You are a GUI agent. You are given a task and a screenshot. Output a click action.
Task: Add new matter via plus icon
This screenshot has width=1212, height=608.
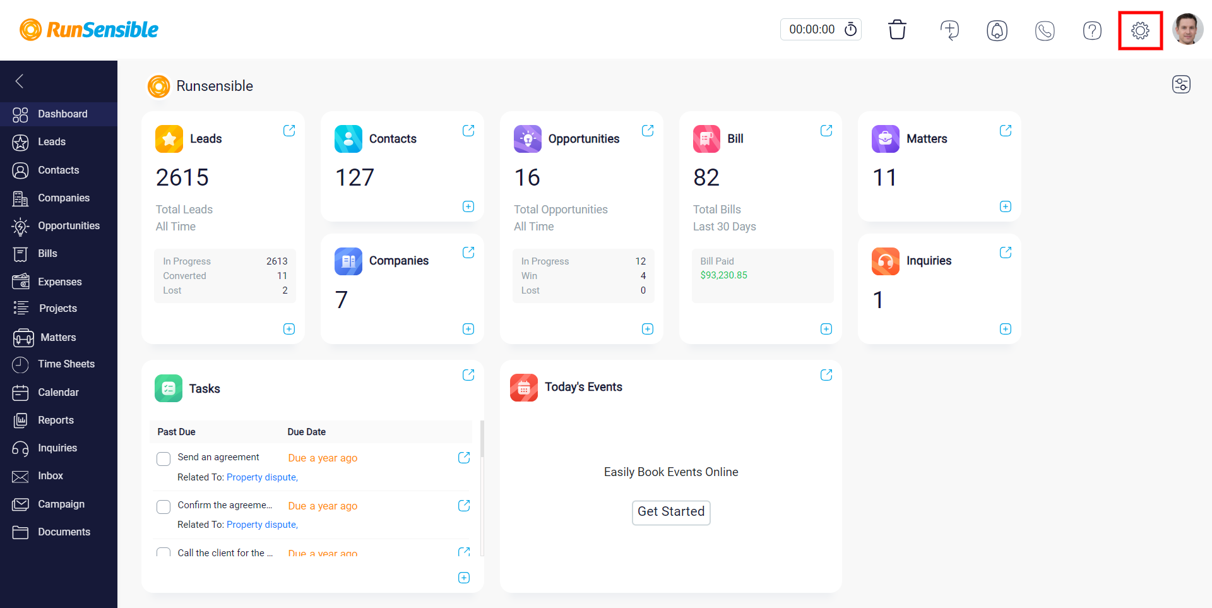pos(1006,206)
